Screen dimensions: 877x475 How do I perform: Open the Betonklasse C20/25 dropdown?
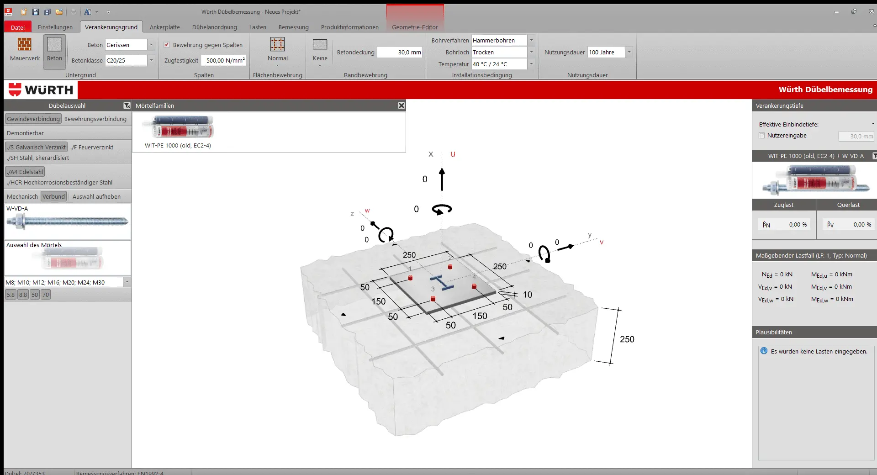(x=151, y=60)
